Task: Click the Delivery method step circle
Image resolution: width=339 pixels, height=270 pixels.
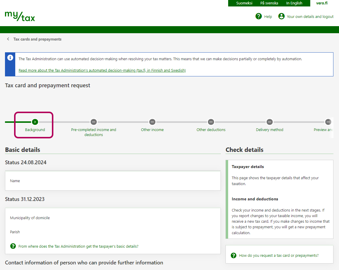Action: (x=269, y=122)
